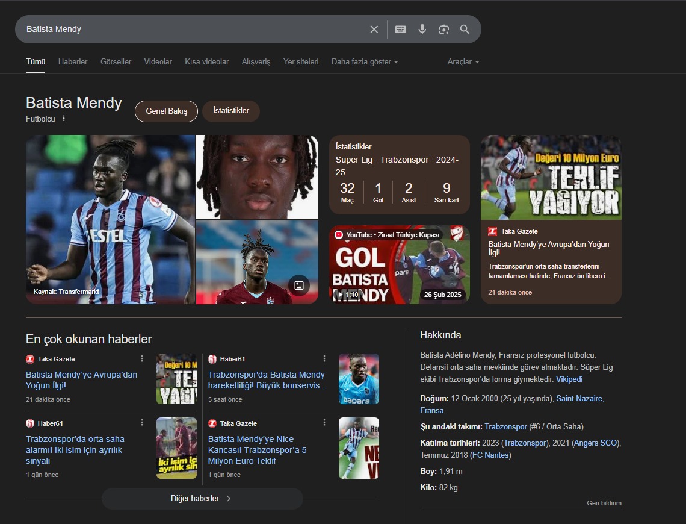Image resolution: width=686 pixels, height=524 pixels.
Task: Click the Kilo: 82 kg weight row
Action: click(x=439, y=488)
